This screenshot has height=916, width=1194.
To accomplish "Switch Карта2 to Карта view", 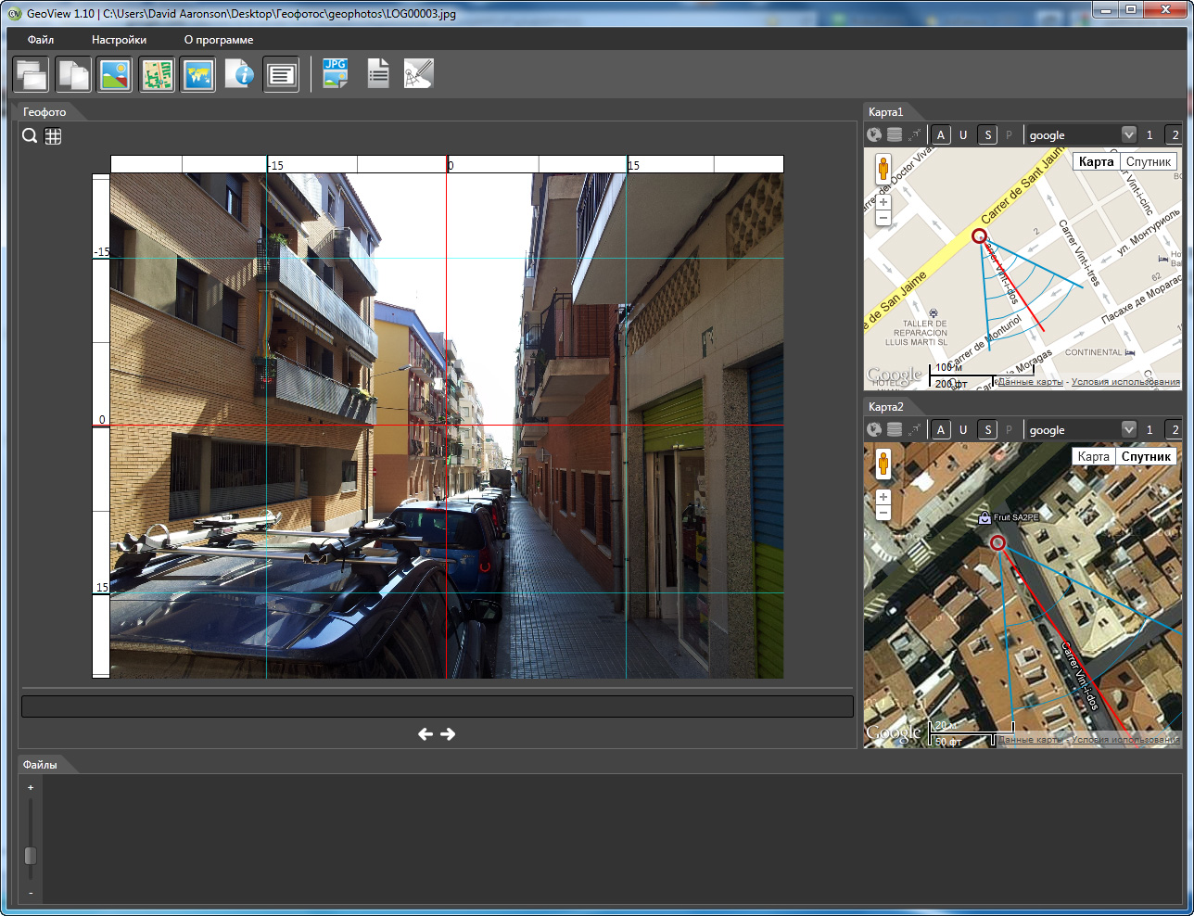I will click(1093, 456).
